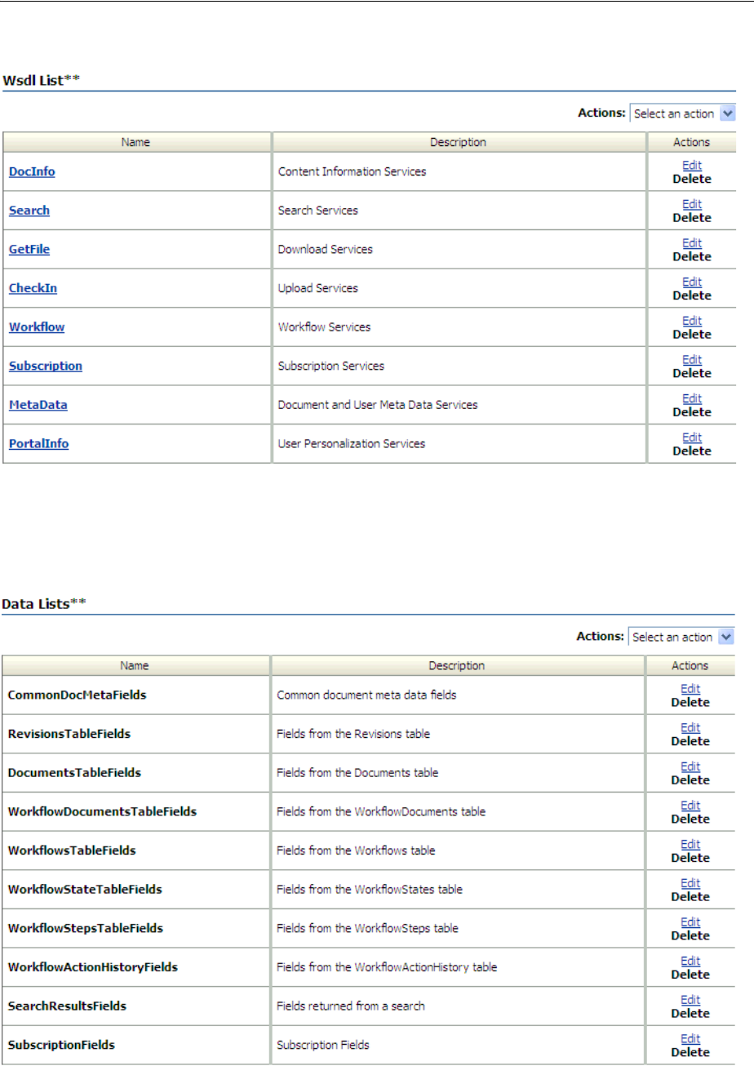Open the Wsdl List actions dropdown
Screen dimensions: 754x1066
pos(683,113)
